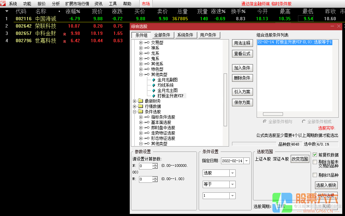Collapse the first 其他类型 node above 金月龙副图
Viewport: 345px width, 216px height.
pos(141,74)
